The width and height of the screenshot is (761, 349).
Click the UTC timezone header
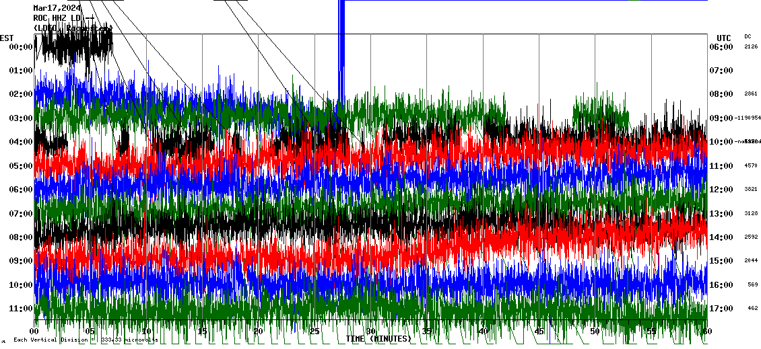coord(723,38)
